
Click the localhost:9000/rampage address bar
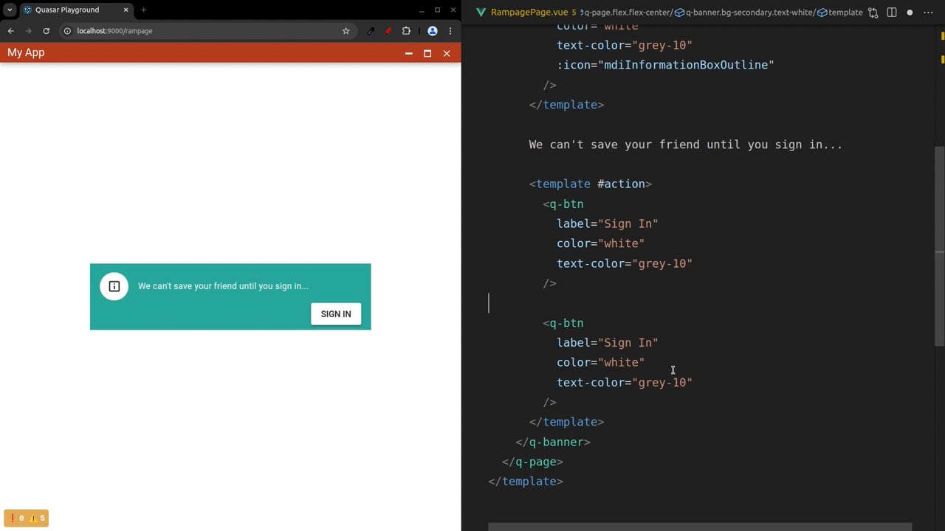click(x=199, y=31)
